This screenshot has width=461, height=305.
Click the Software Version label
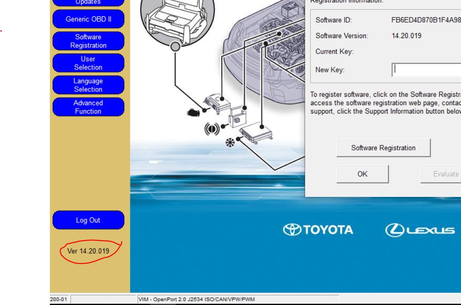click(x=342, y=36)
